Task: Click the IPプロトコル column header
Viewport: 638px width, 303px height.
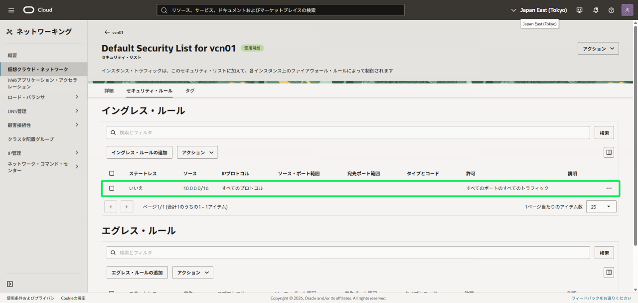Action: click(x=235, y=173)
